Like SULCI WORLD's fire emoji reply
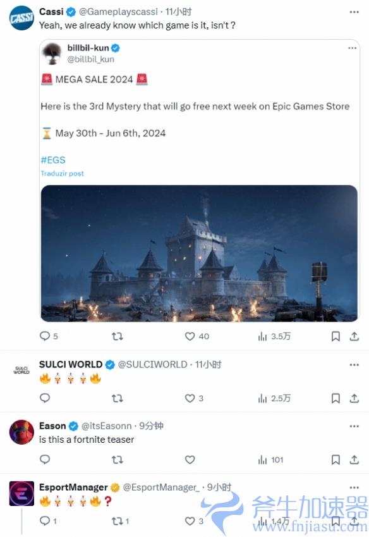This screenshot has width=369, height=537. coord(189,398)
